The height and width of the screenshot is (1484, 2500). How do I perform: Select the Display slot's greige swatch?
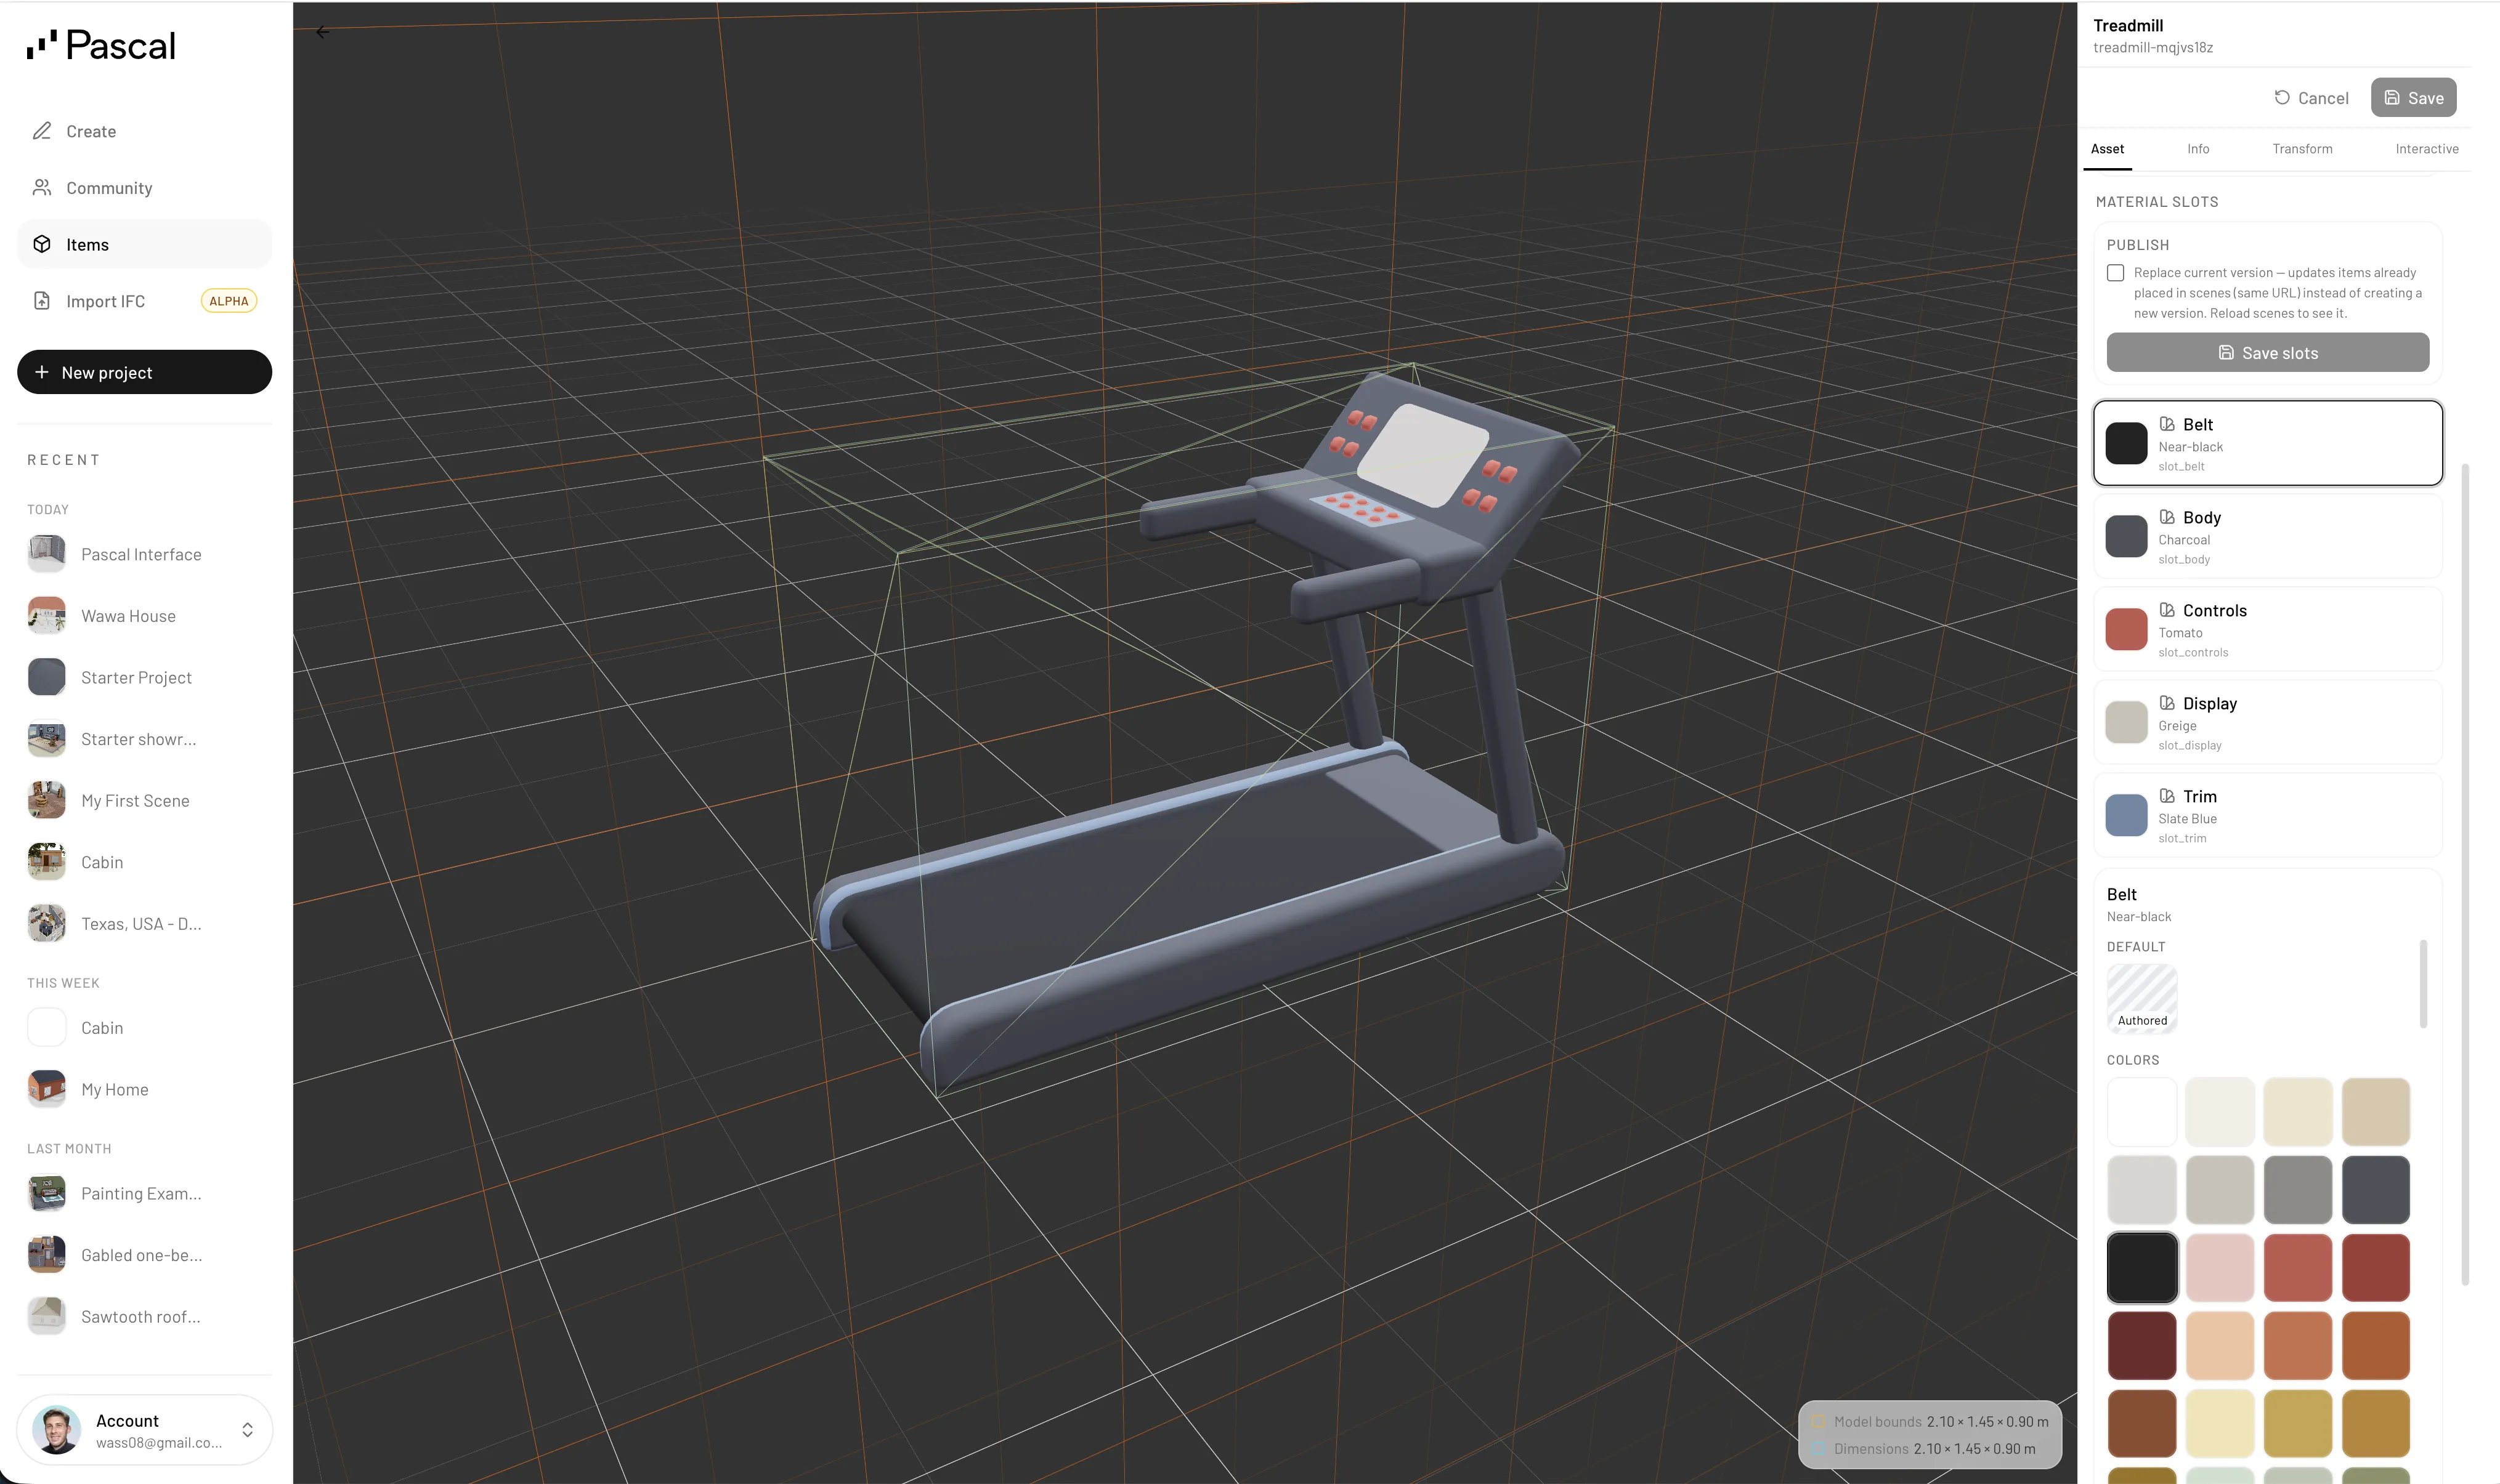[x=2126, y=722]
